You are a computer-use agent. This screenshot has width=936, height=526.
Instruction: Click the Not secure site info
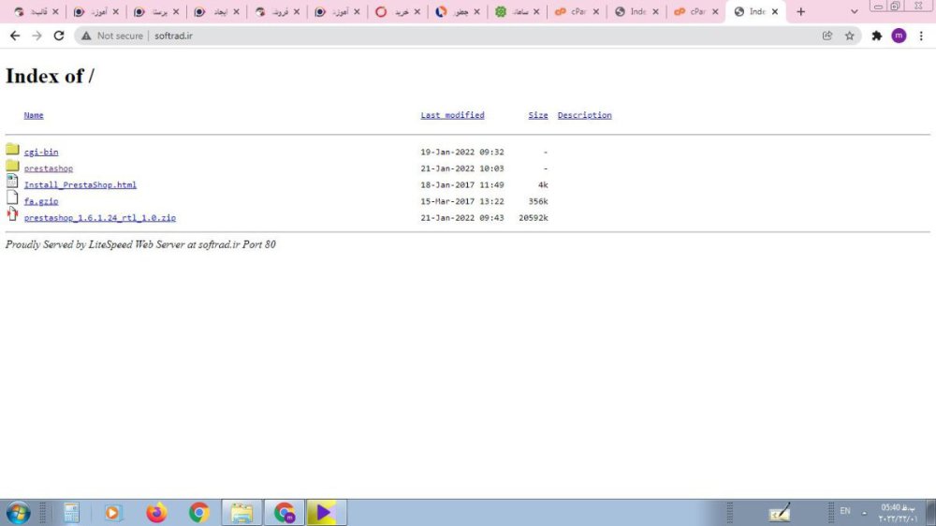click(111, 36)
